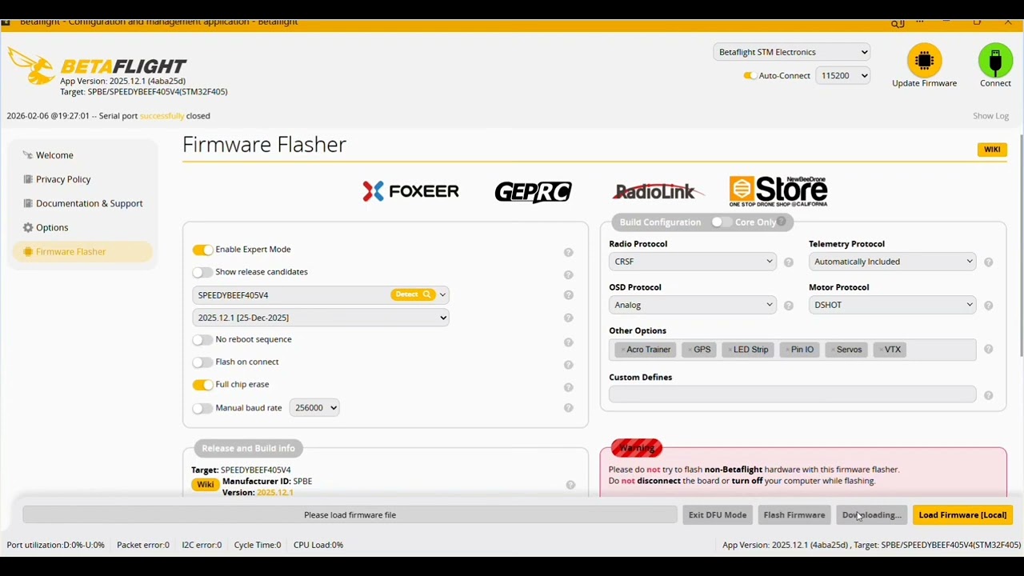Open the NewBeeDrone Store sponsor logo

click(x=778, y=191)
